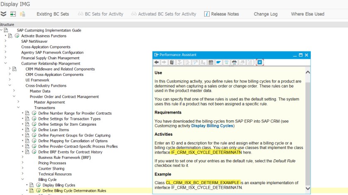Click the Technical Information icon in Performance Assistant
This screenshot has width=348, height=195.
click(179, 62)
